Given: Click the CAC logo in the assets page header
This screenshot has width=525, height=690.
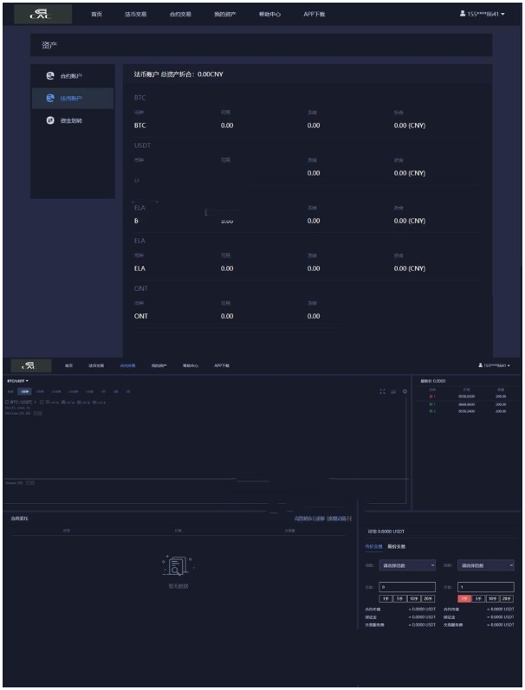Looking at the screenshot, I should 40,14.
